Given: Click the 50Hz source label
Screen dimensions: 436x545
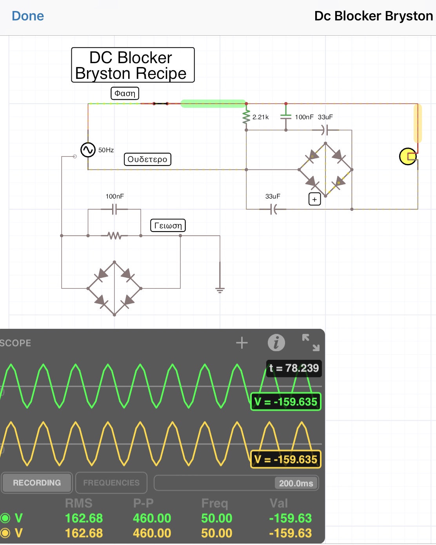Looking at the screenshot, I should 106,150.
